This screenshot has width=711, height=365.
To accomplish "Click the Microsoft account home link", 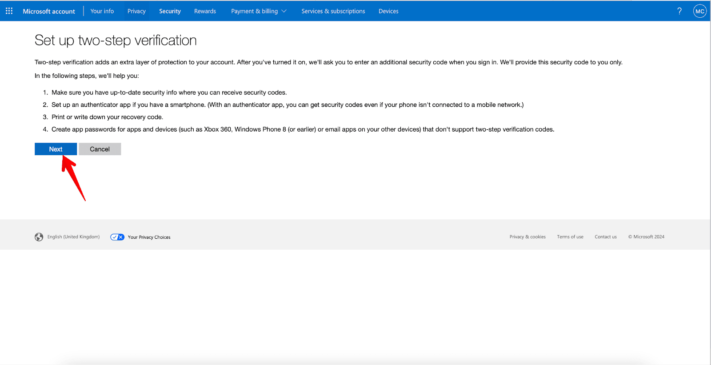I will [49, 11].
